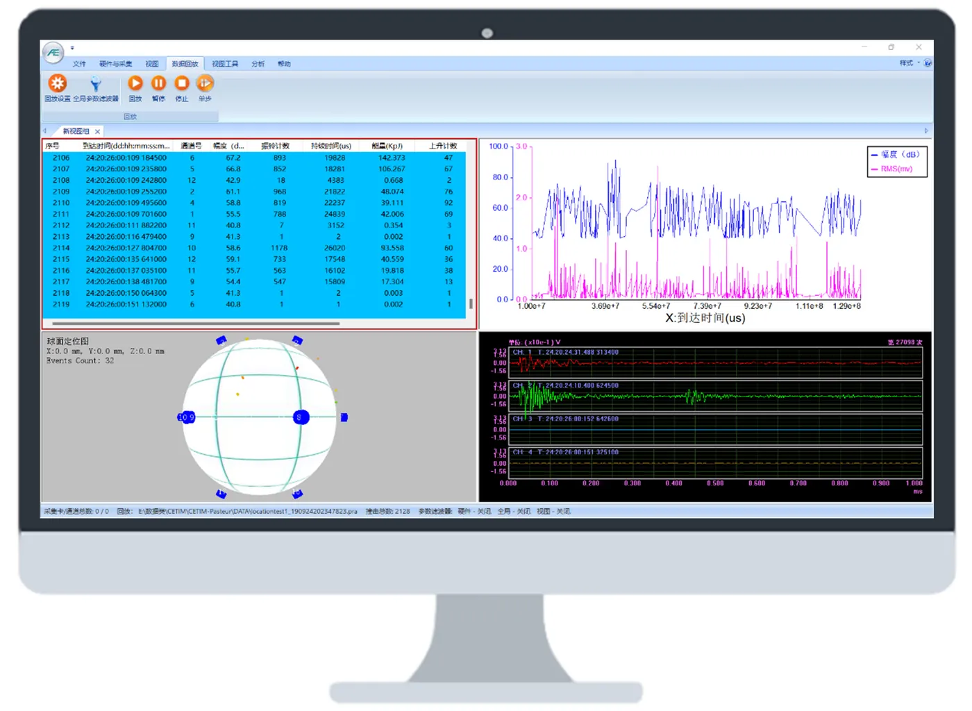
Task: Click the 球面定位图 panel title
Action: point(67,341)
